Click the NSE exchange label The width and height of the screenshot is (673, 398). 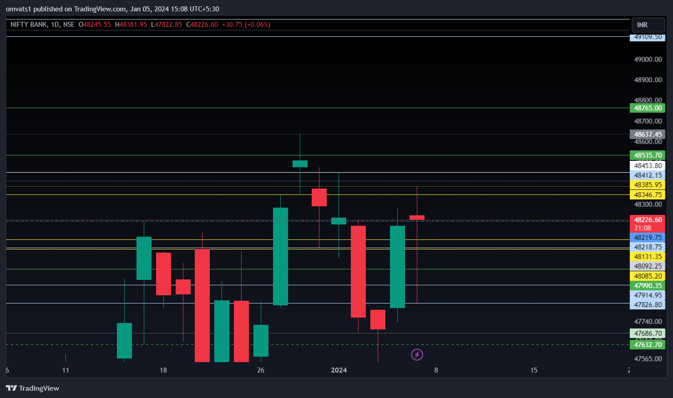pyautogui.click(x=69, y=25)
